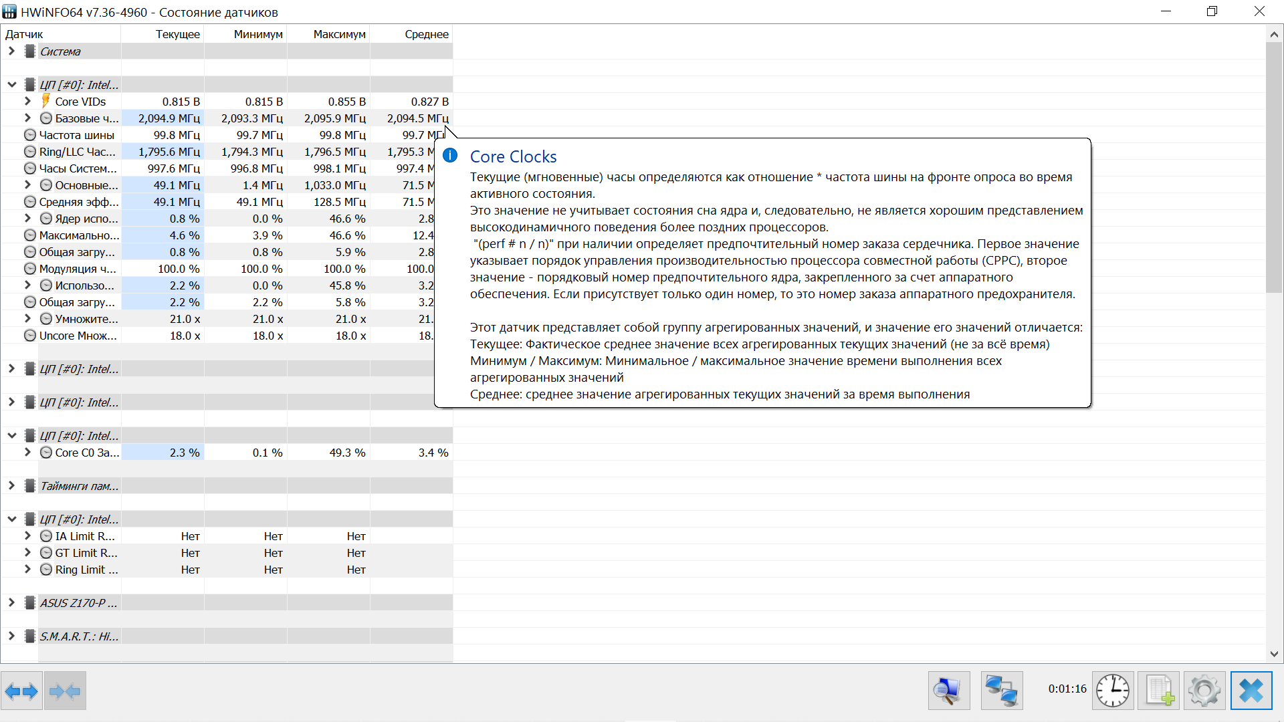
Task: Open the remote network monitors icon
Action: tap(1001, 691)
